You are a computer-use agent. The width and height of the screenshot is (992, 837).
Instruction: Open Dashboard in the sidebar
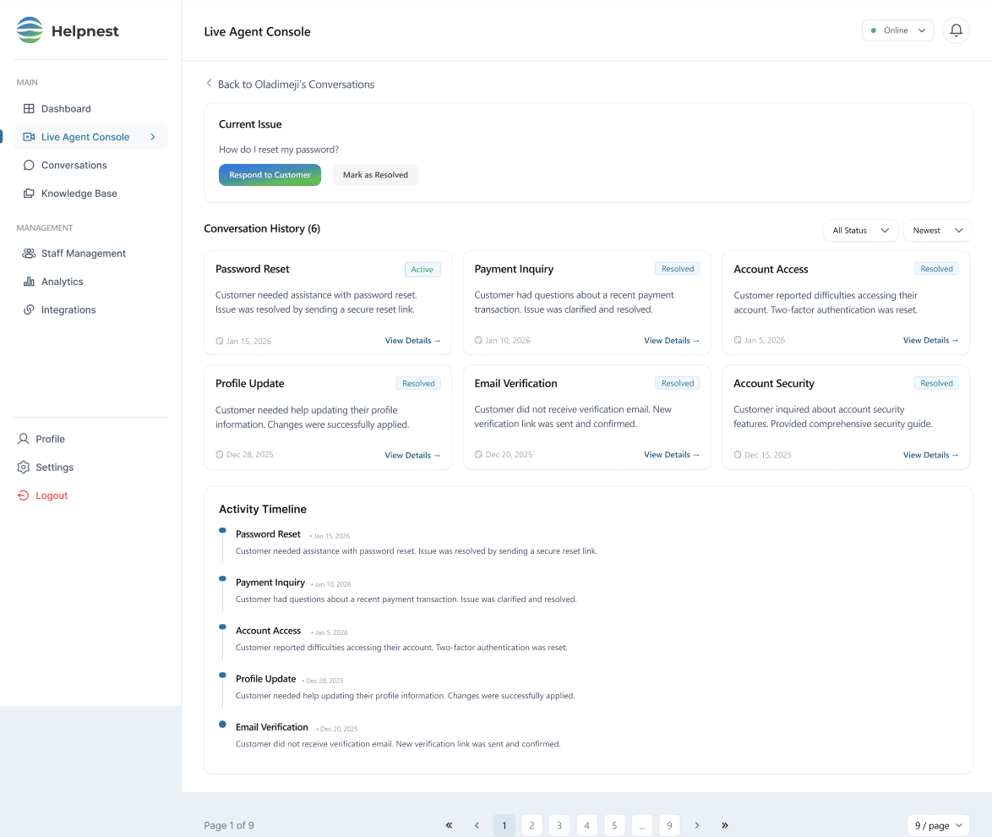(91, 109)
